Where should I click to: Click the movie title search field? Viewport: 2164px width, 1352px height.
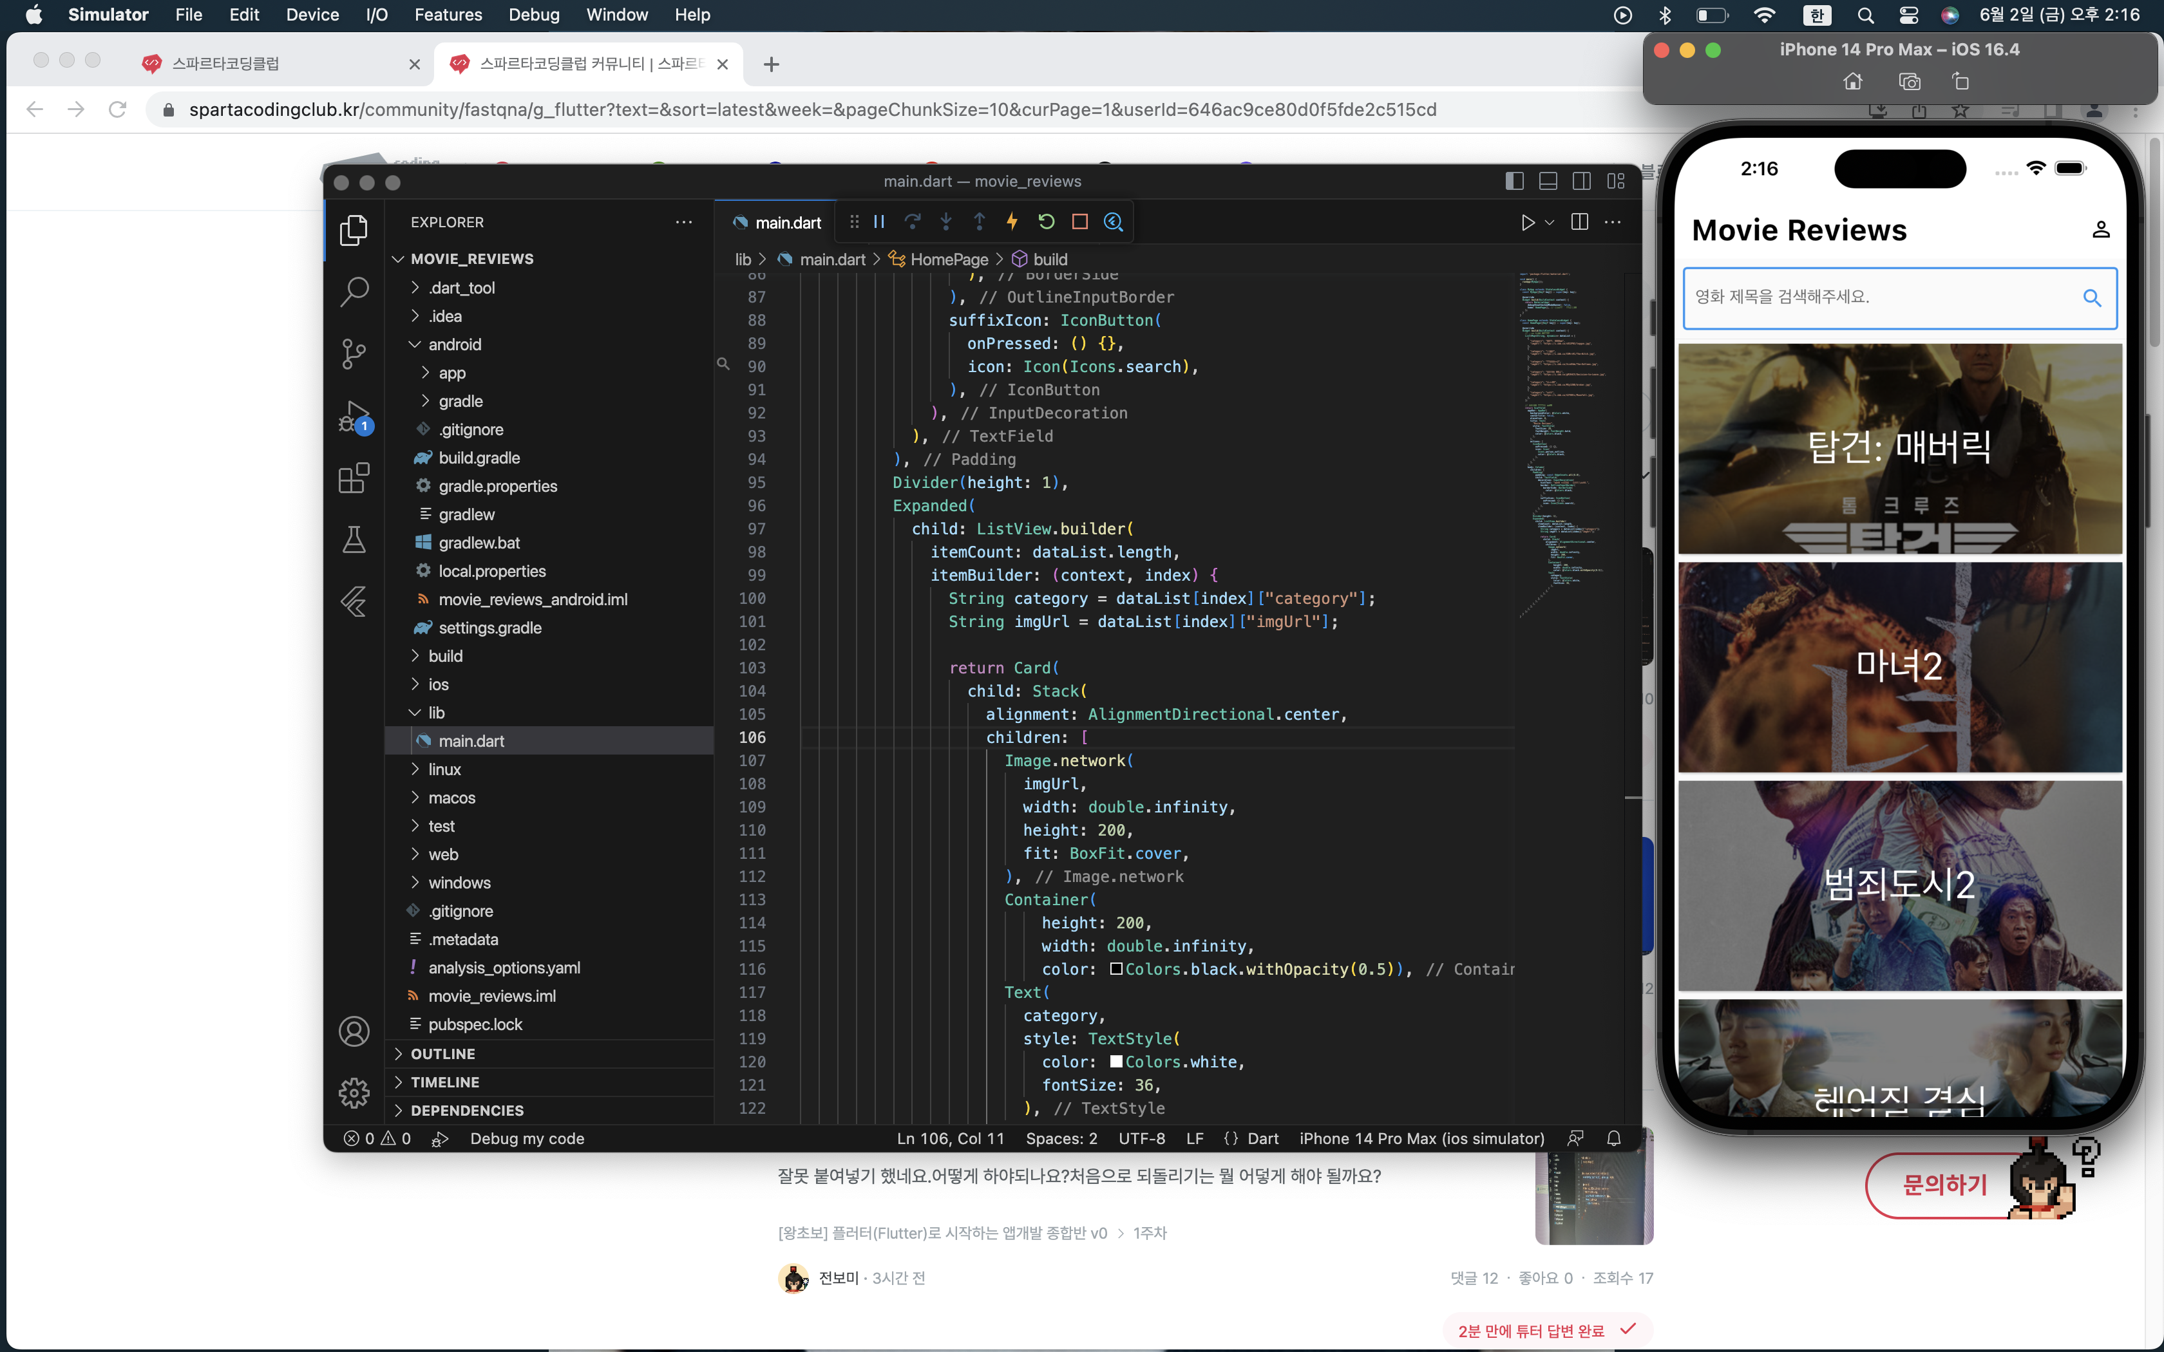click(x=1900, y=297)
